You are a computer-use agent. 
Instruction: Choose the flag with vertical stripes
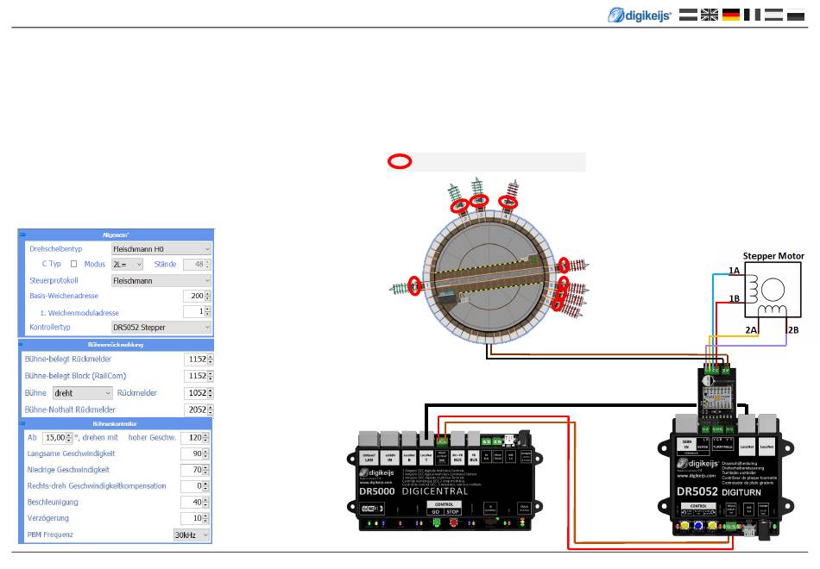coord(752,15)
